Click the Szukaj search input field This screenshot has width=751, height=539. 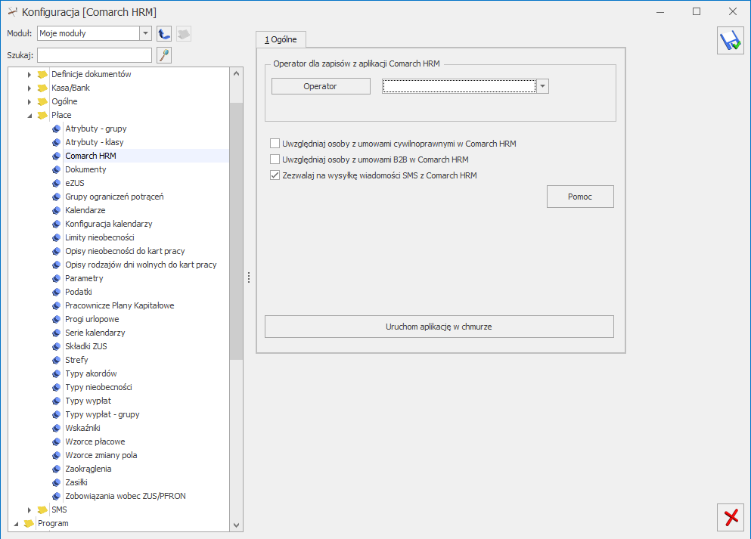[95, 55]
